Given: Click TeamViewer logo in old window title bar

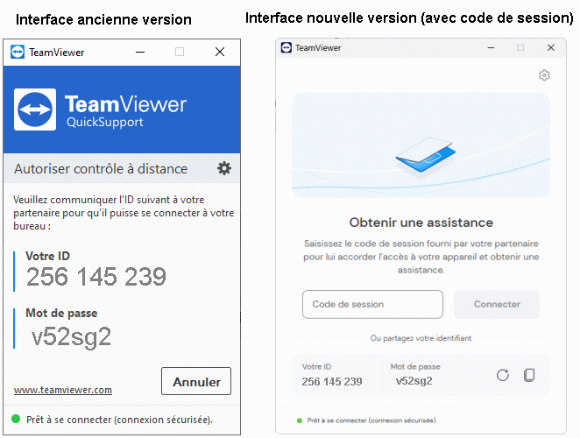Looking at the screenshot, I should pos(18,52).
